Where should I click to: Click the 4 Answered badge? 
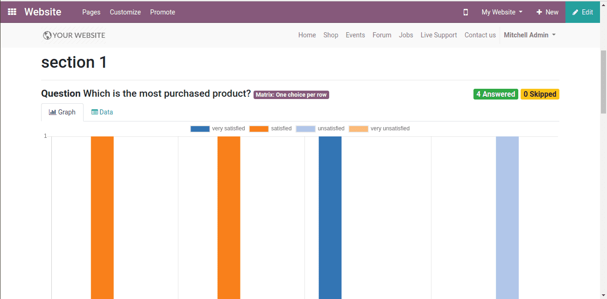[495, 94]
